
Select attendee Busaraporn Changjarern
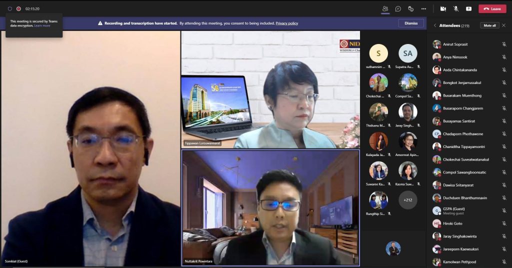tap(469, 108)
